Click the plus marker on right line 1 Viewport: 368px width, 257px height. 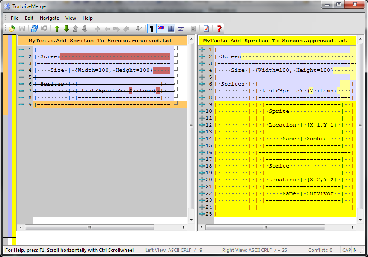202,50
